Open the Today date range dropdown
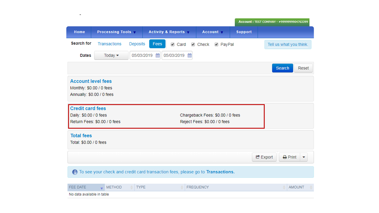 click(x=111, y=55)
